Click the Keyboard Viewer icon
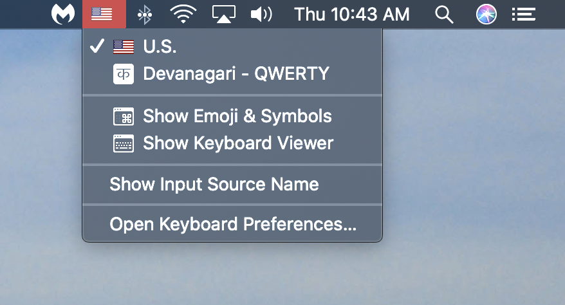Screen dimensions: 565x305 pos(124,143)
